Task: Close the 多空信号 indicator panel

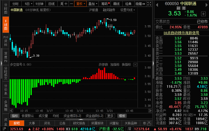Action: click(x=135, y=65)
